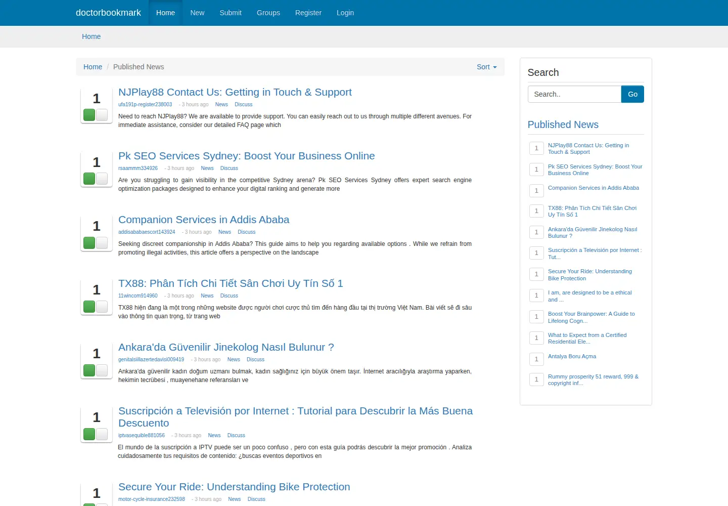
Task: Focus the Search input field
Action: pos(574,94)
